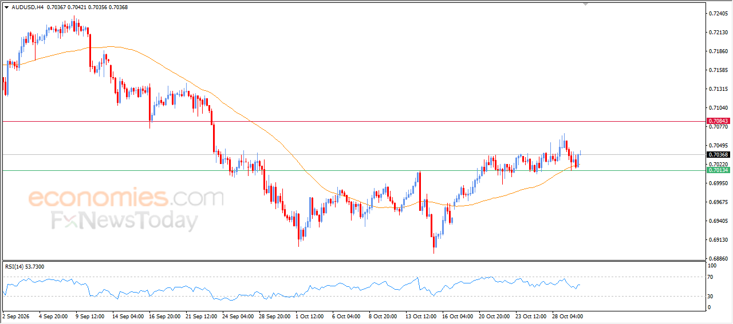Click price scale value 0.72405
The image size is (733, 324).
click(718, 13)
